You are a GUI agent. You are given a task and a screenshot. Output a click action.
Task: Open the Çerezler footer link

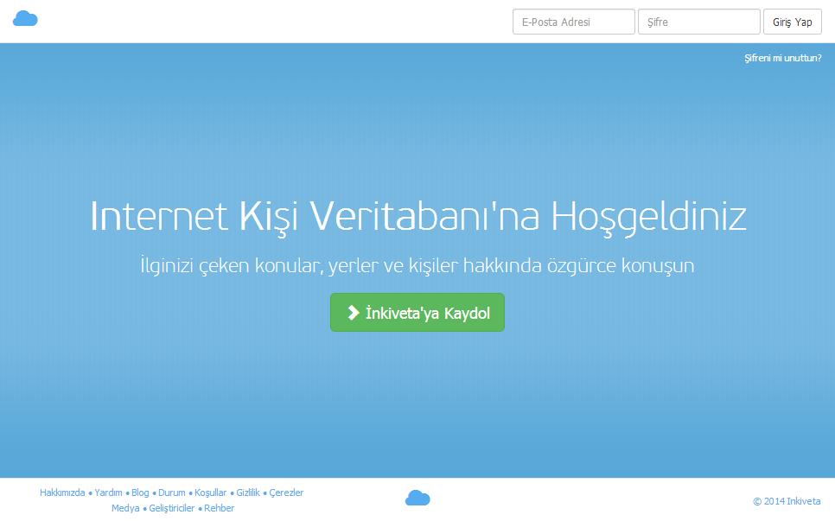tap(286, 492)
